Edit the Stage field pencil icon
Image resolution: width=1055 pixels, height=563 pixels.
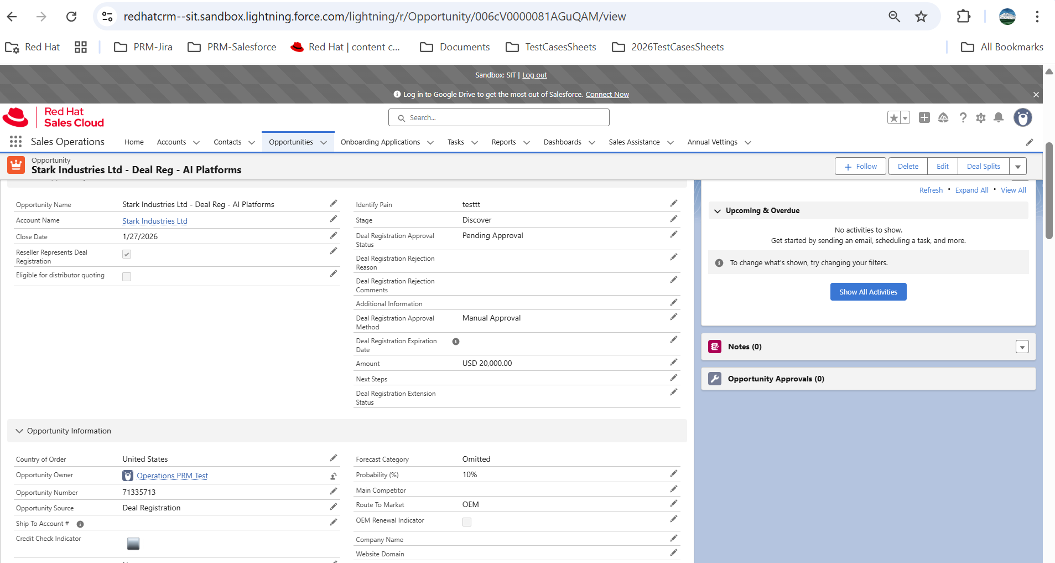click(673, 219)
